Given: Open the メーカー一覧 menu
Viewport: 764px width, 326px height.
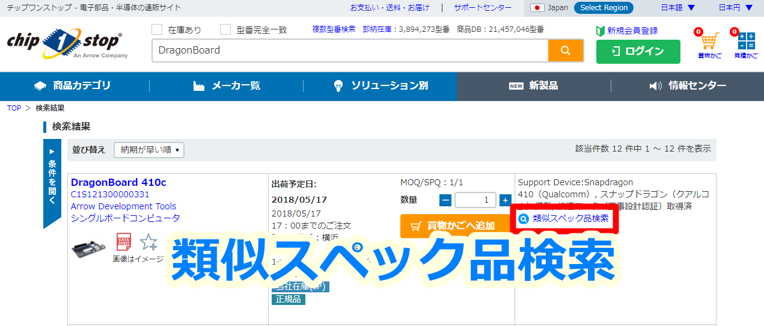Looking at the screenshot, I should coord(227,86).
